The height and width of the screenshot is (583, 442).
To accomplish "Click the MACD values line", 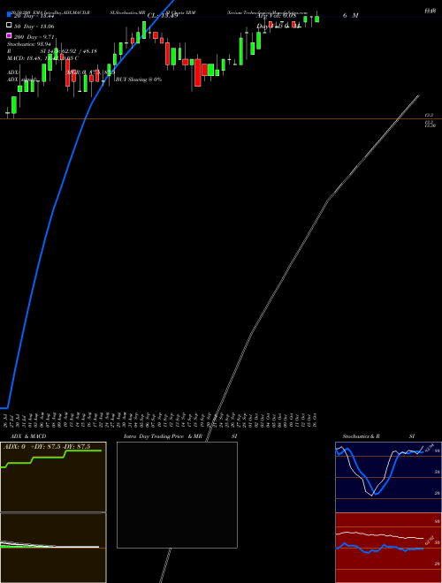I will tap(42, 58).
